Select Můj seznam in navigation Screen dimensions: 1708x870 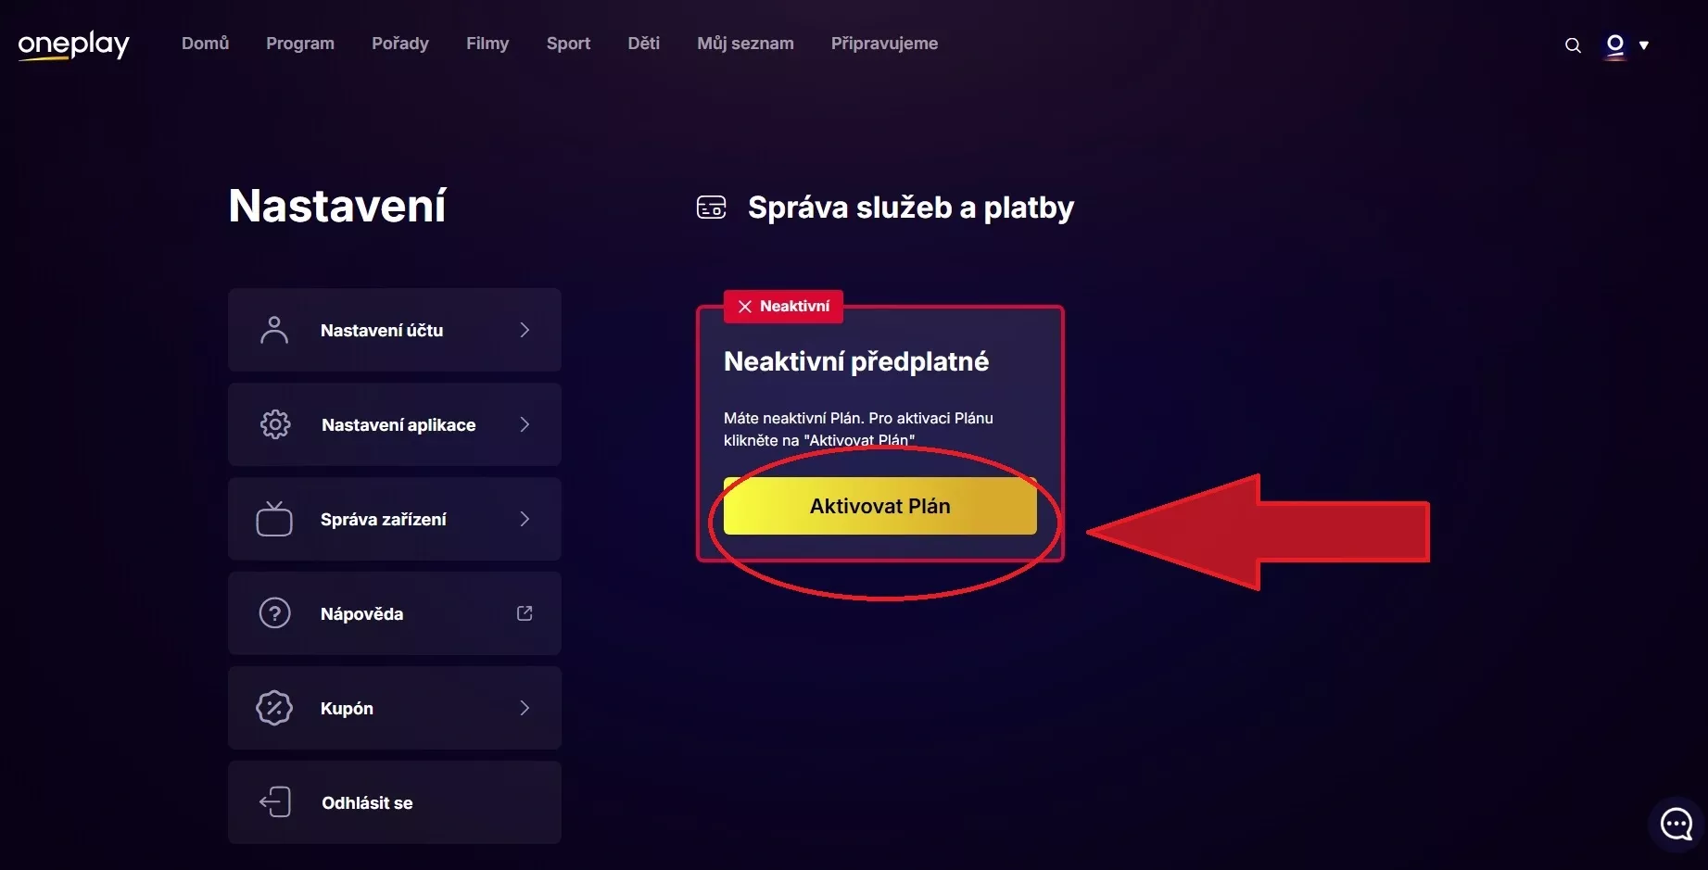tap(745, 44)
